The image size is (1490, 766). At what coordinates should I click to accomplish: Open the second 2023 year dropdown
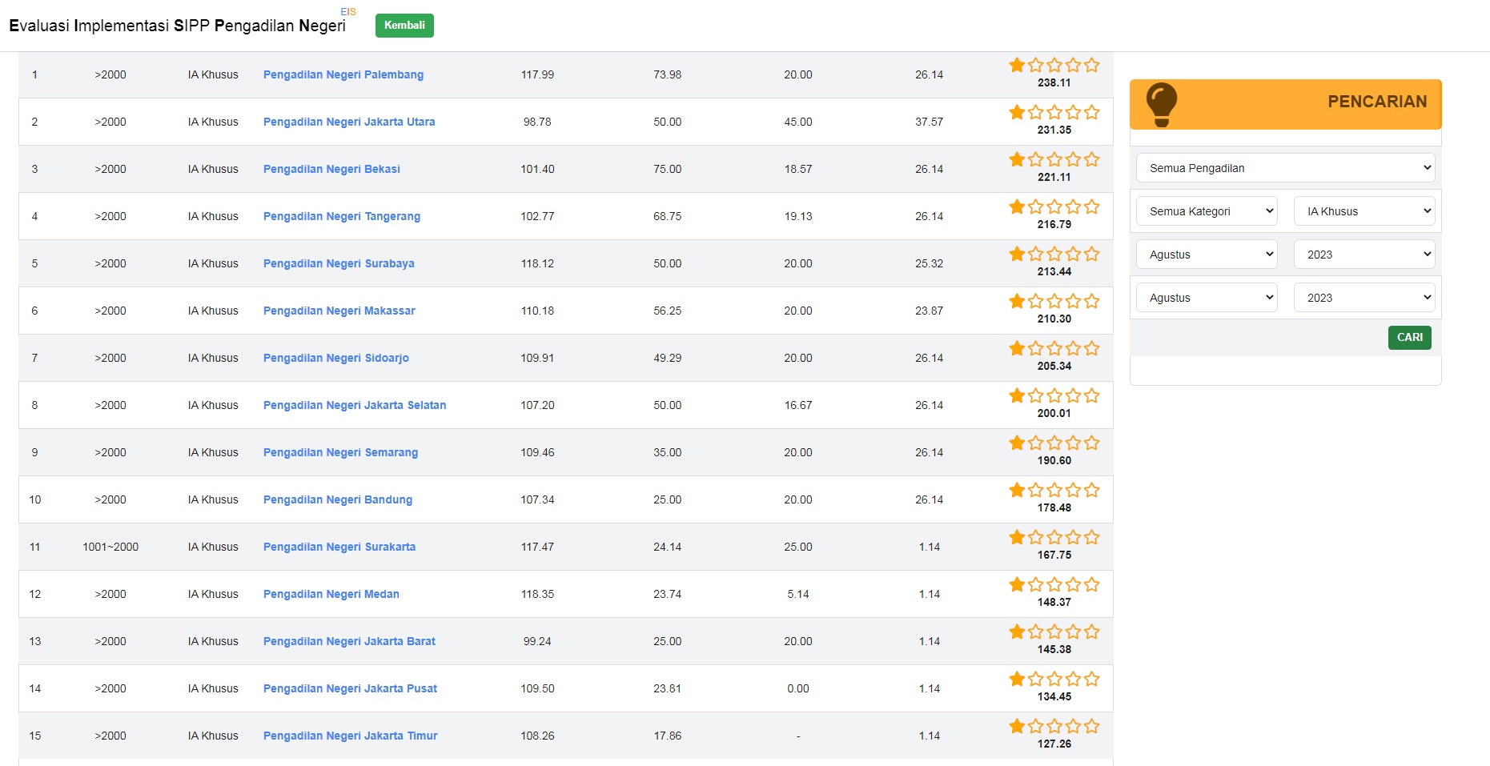1364,298
